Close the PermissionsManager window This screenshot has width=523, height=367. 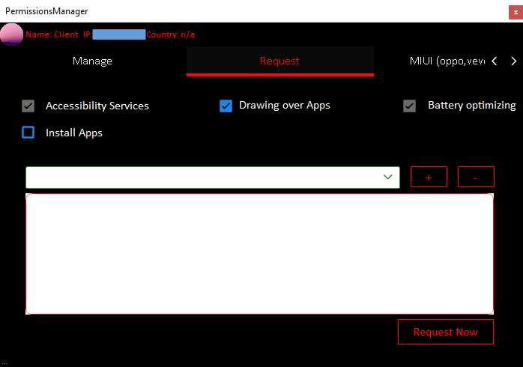(516, 11)
